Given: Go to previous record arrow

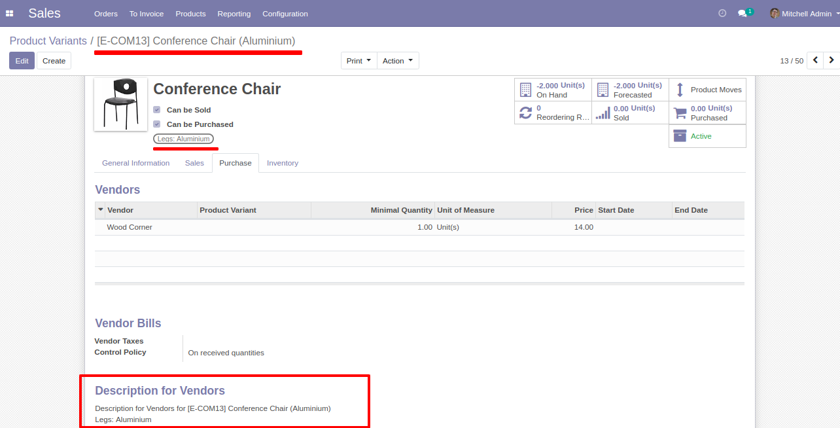Looking at the screenshot, I should pyautogui.click(x=815, y=60).
